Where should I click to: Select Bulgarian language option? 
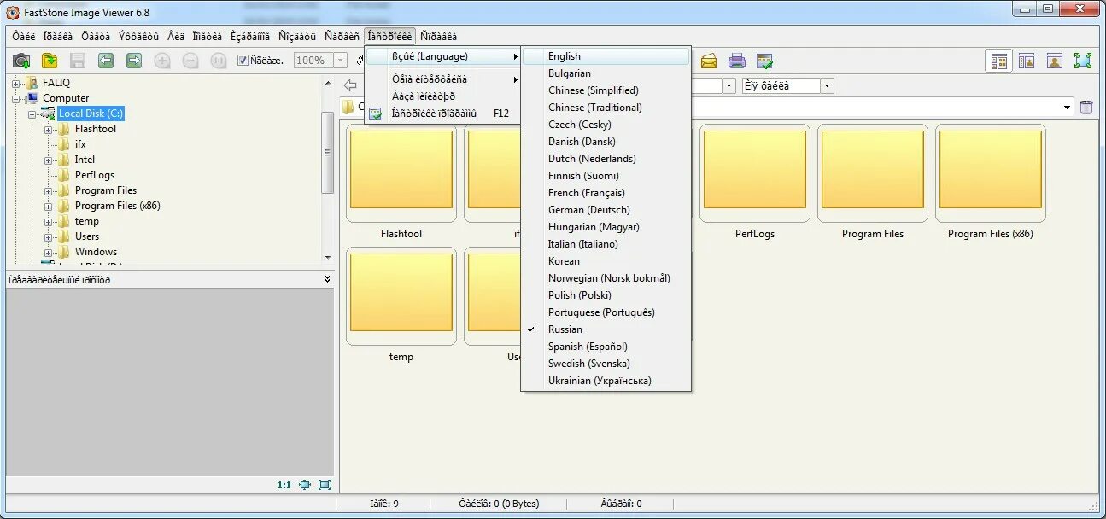pyautogui.click(x=606, y=73)
